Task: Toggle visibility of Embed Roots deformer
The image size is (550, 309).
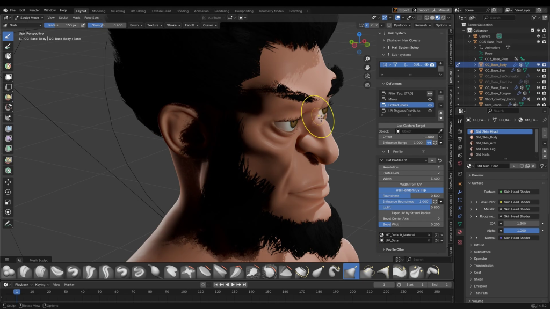Action: (x=430, y=105)
